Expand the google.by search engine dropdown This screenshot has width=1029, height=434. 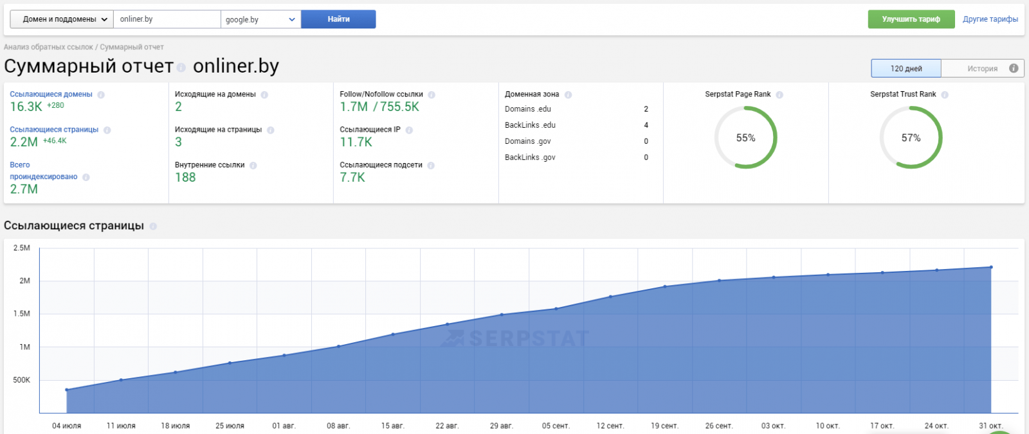pos(260,19)
